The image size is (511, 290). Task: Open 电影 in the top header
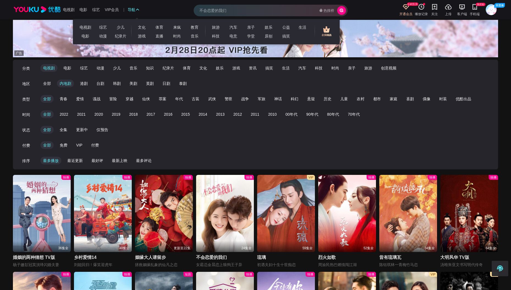point(83,10)
